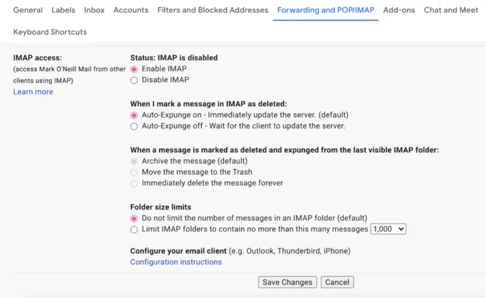Select Limit IMAP folders radio option
Image resolution: width=486 pixels, height=298 pixels.
click(134, 229)
